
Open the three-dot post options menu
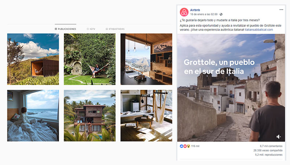click(x=281, y=10)
